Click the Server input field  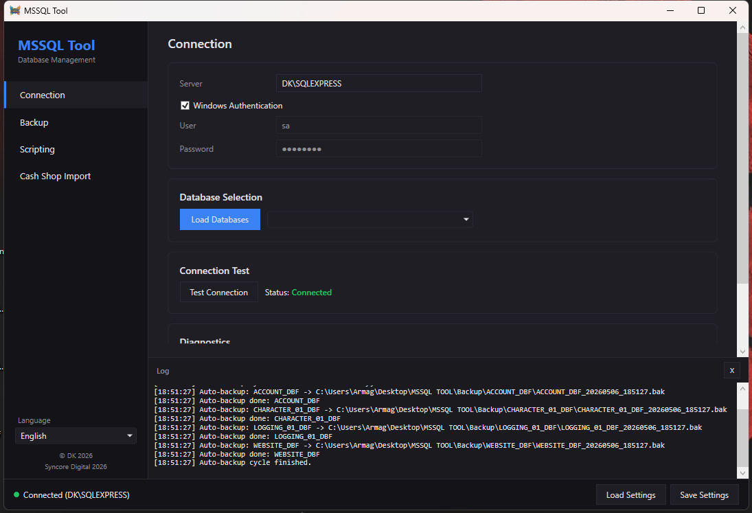point(379,83)
